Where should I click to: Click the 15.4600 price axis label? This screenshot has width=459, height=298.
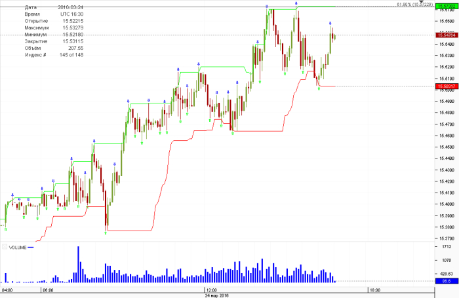(447, 136)
